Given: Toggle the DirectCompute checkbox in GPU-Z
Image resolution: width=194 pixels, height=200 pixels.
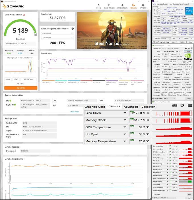Looking at the screenshot, I should (175, 93).
